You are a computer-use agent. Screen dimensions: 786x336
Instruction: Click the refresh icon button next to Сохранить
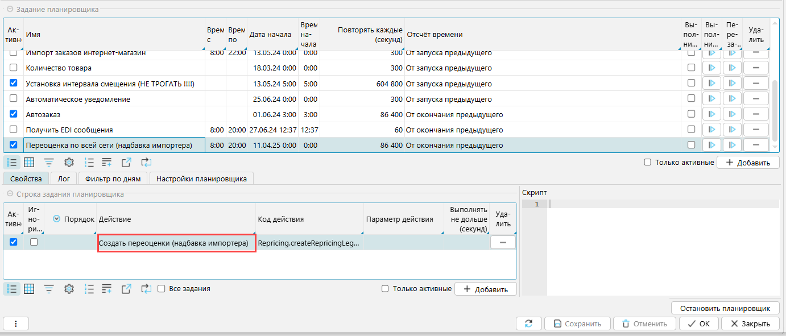528,323
